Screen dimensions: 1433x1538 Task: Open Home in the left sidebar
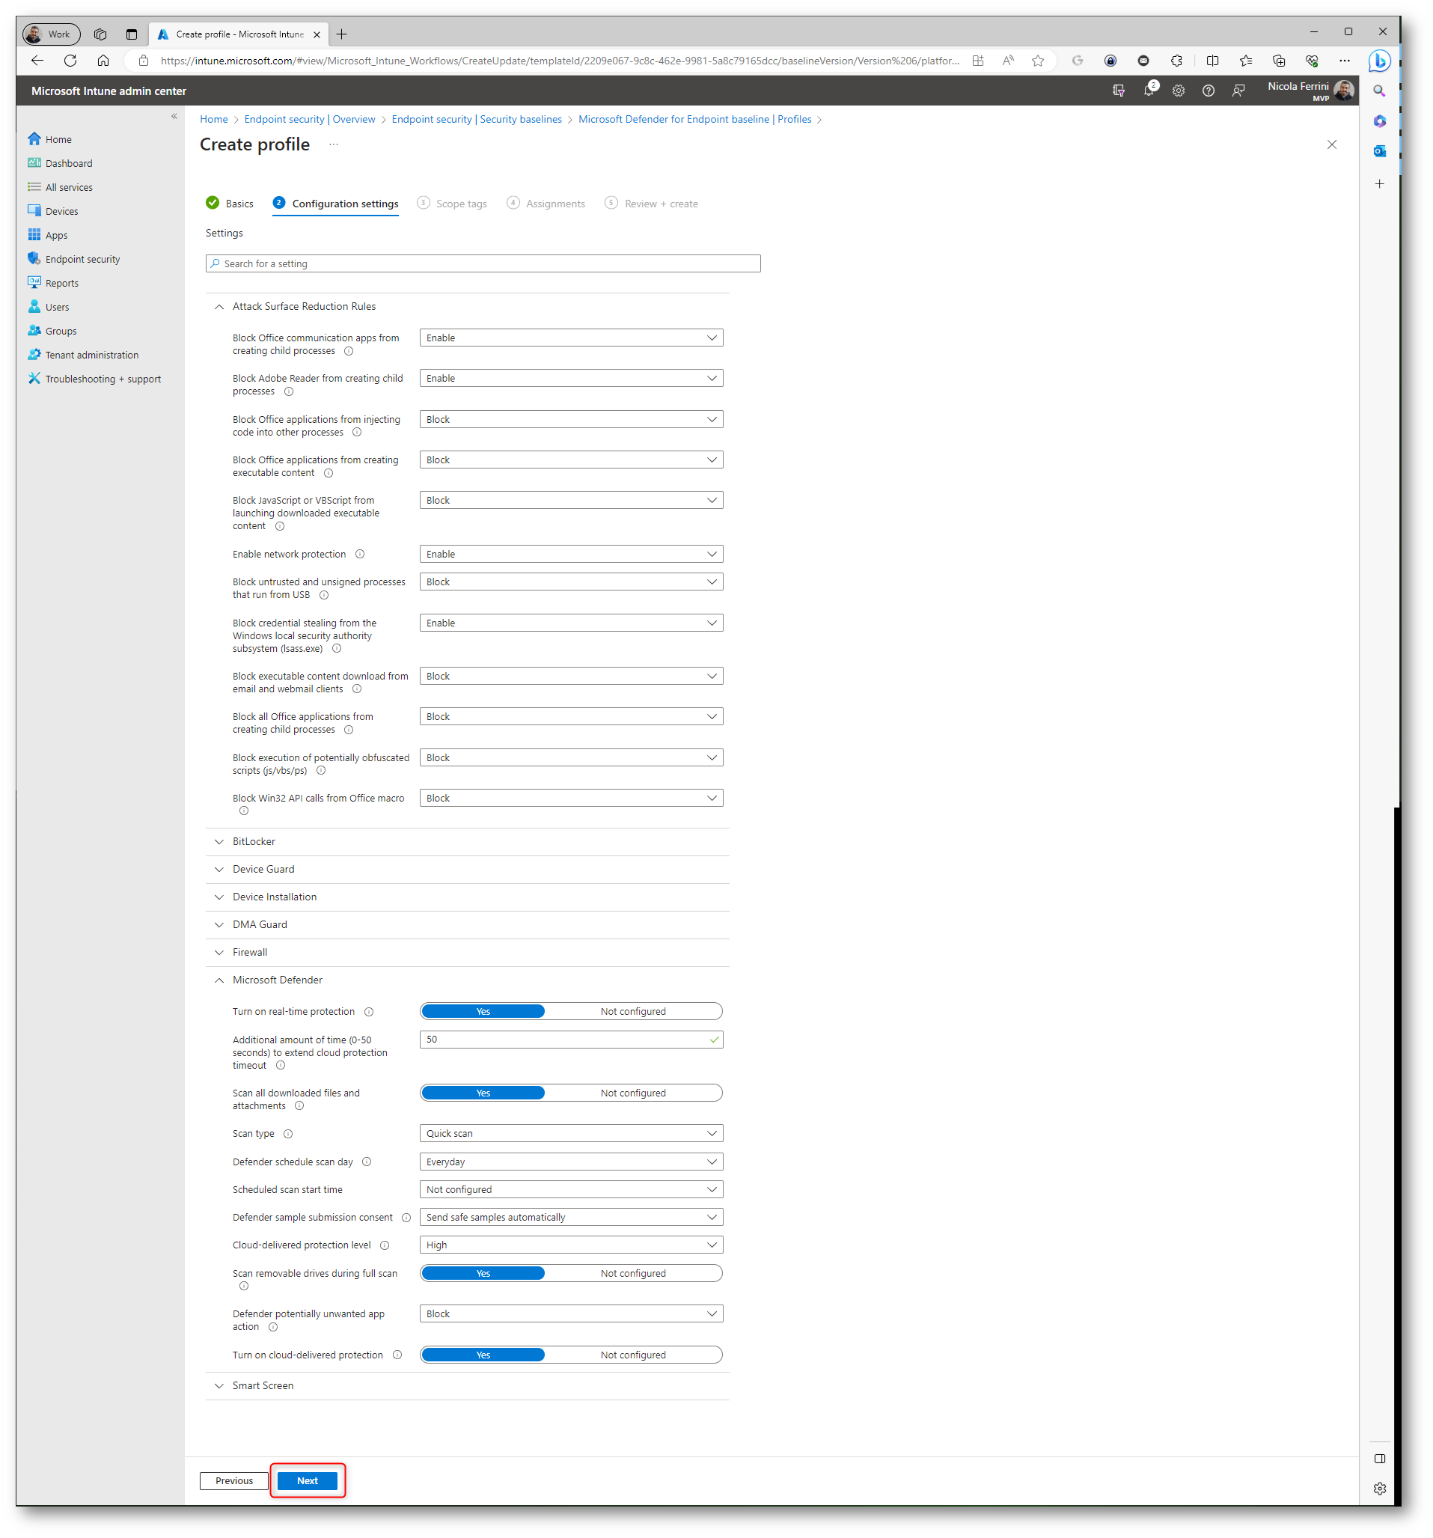[58, 139]
